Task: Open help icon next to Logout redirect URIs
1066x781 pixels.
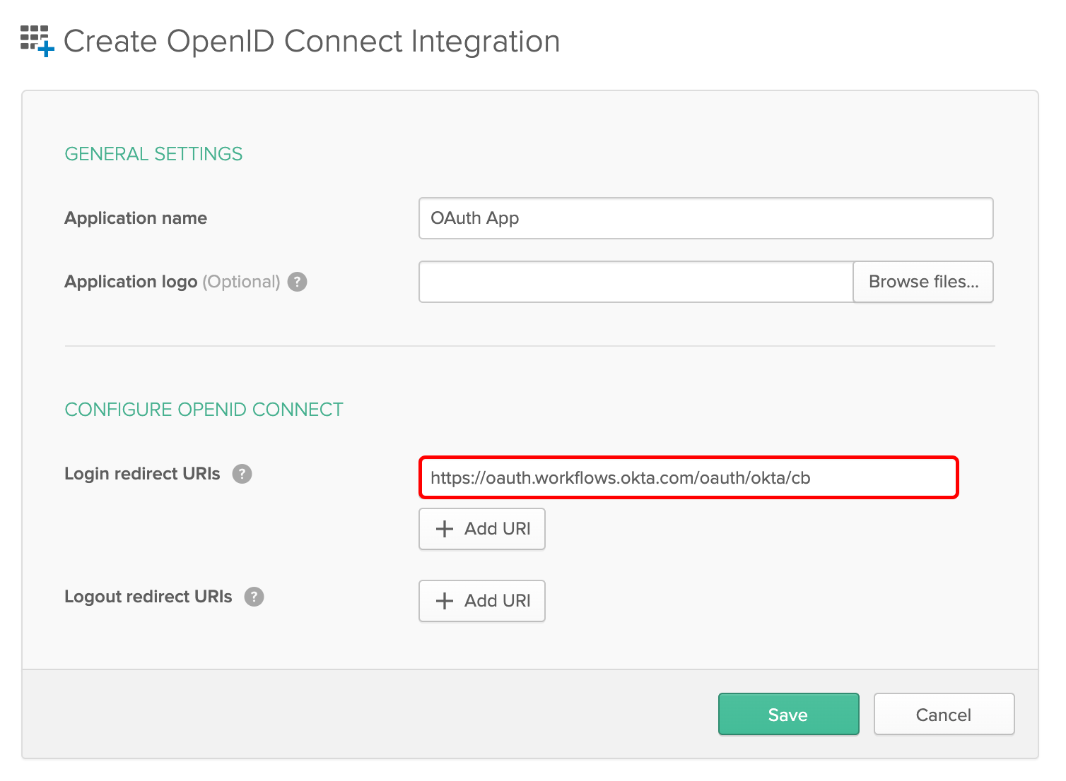Action: click(254, 597)
